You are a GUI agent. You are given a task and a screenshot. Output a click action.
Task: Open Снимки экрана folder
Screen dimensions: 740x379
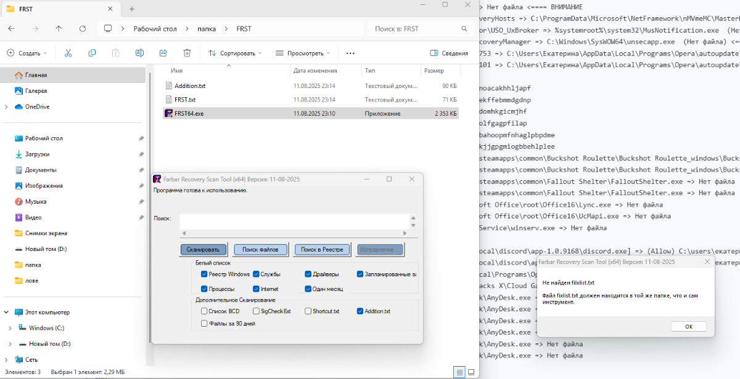pos(46,233)
